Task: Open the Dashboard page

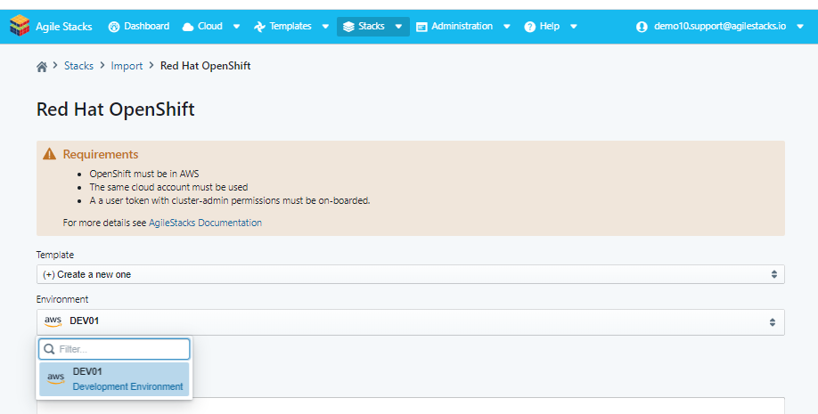Action: pos(139,26)
